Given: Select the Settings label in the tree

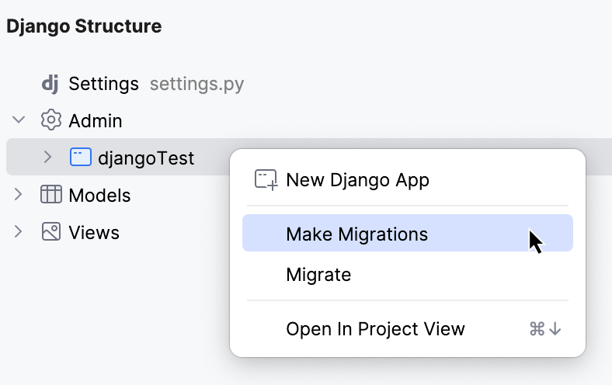Looking at the screenshot, I should [x=103, y=84].
